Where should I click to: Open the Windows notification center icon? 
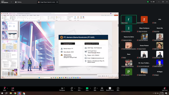(166, 93)
